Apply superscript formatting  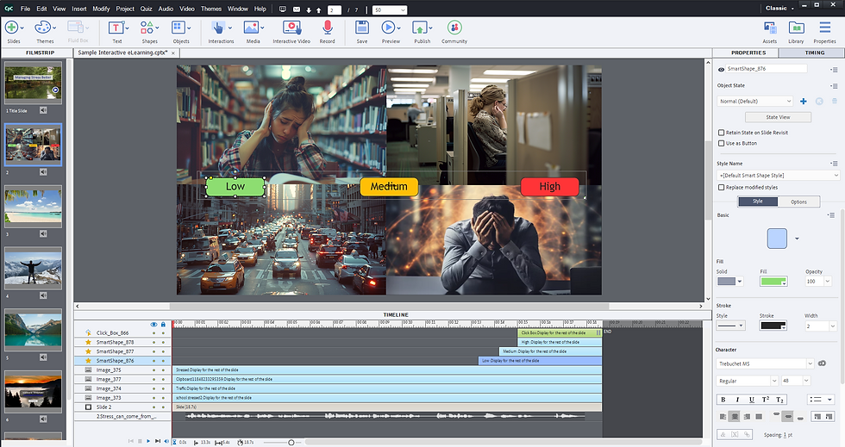click(x=766, y=400)
